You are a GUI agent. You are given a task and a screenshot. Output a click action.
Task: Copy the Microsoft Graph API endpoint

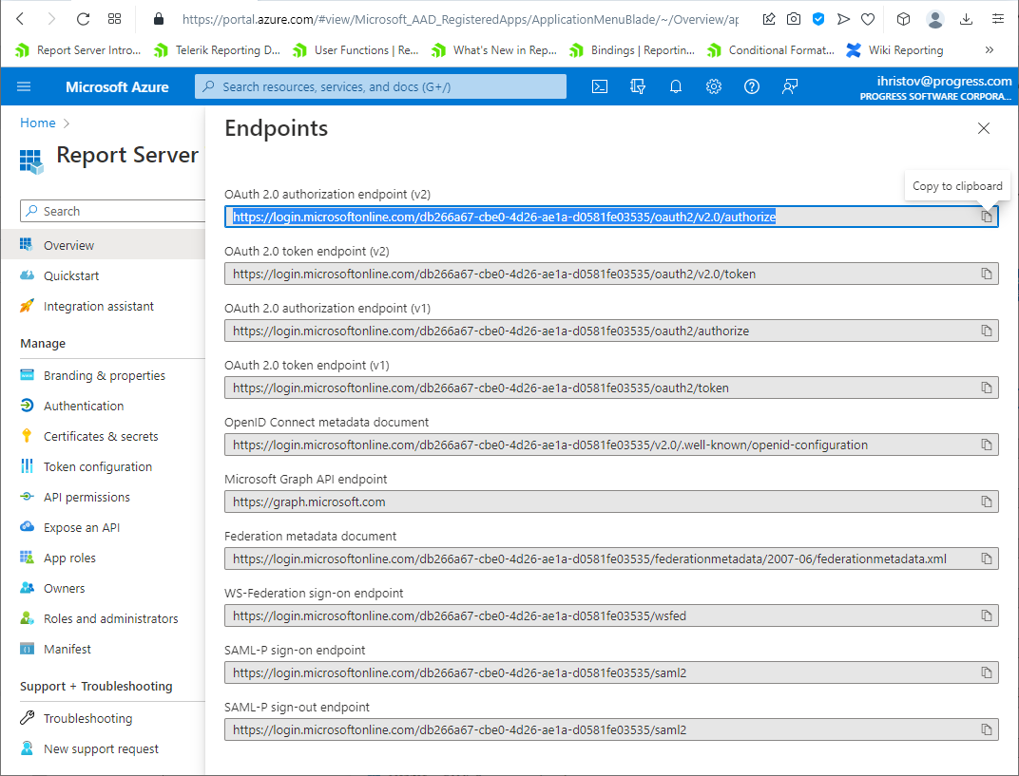(986, 502)
